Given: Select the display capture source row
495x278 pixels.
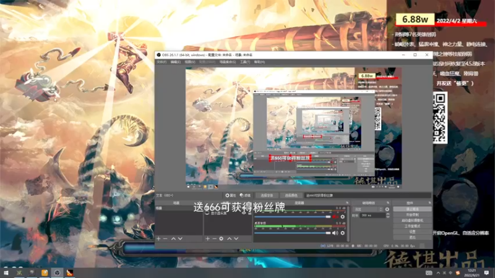Looking at the screenshot, I should coord(228,213).
